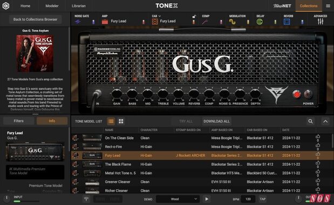Flip the amp Power toggle switch
Viewport: 334px width, 205px height.
click(308, 94)
